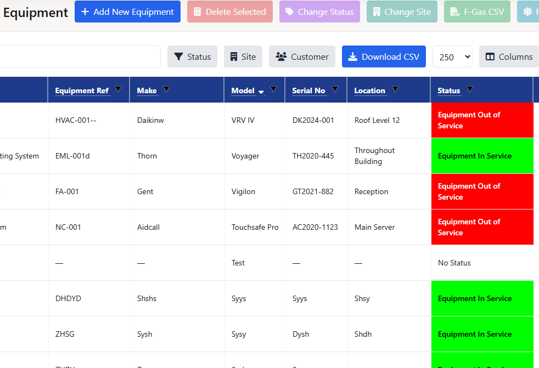Viewport: 539px width, 368px height.
Task: Click the Shsy location cell
Action: pos(389,298)
